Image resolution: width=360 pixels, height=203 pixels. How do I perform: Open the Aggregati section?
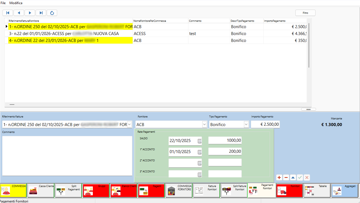[x=345, y=191]
